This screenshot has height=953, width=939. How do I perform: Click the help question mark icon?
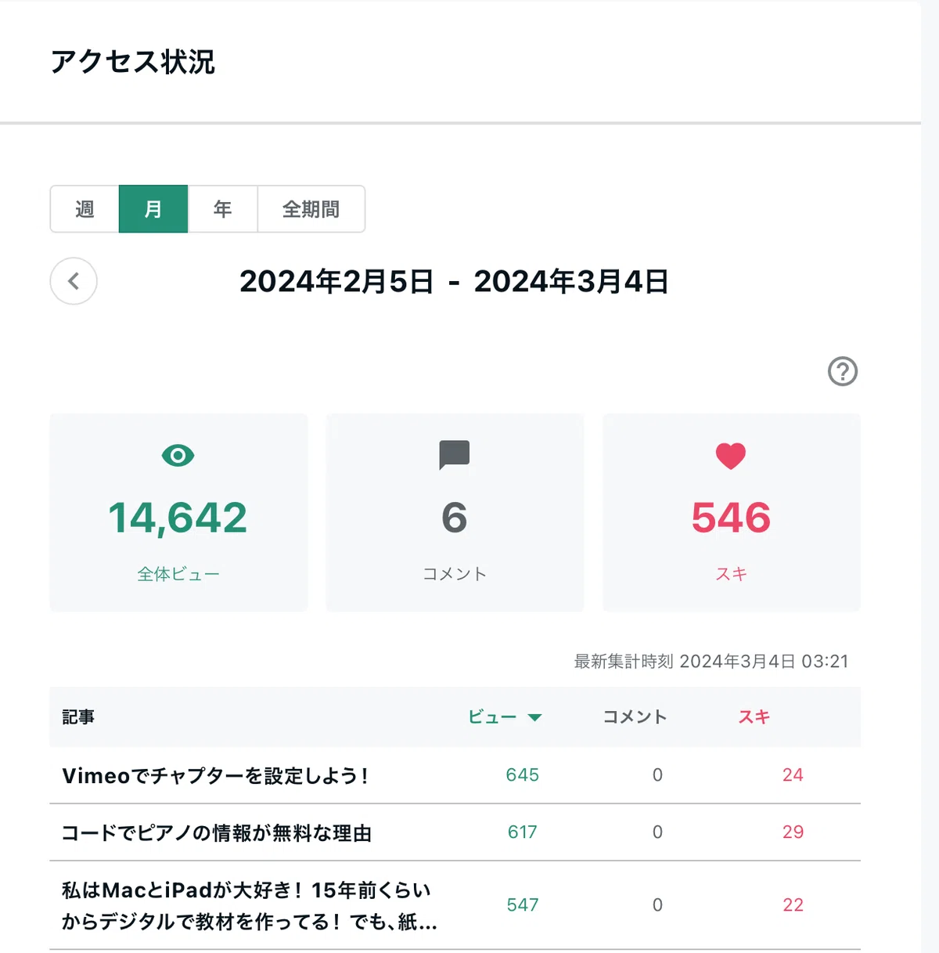843,371
